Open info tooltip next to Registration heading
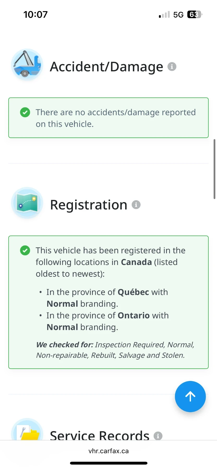 coord(136,205)
